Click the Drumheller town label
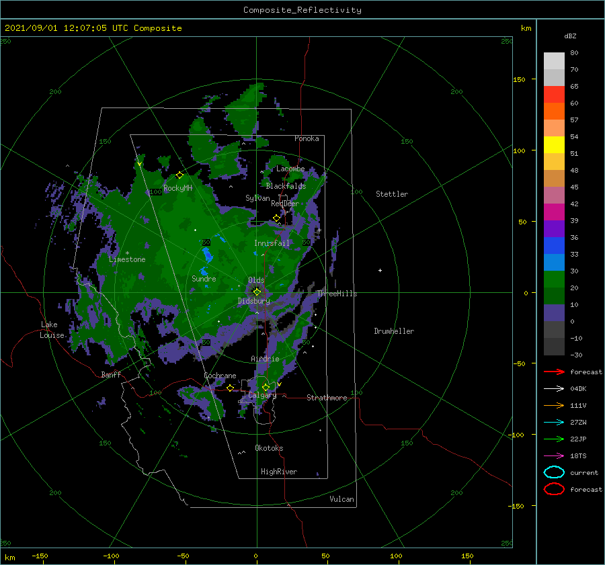The width and height of the screenshot is (605, 565). coord(394,331)
